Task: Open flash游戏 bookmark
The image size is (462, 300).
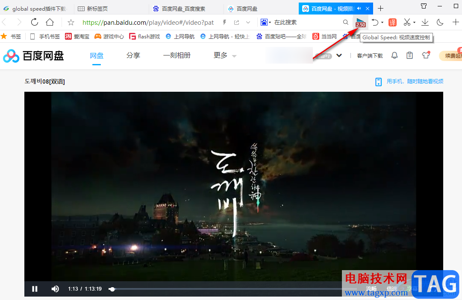Action: 144,36
